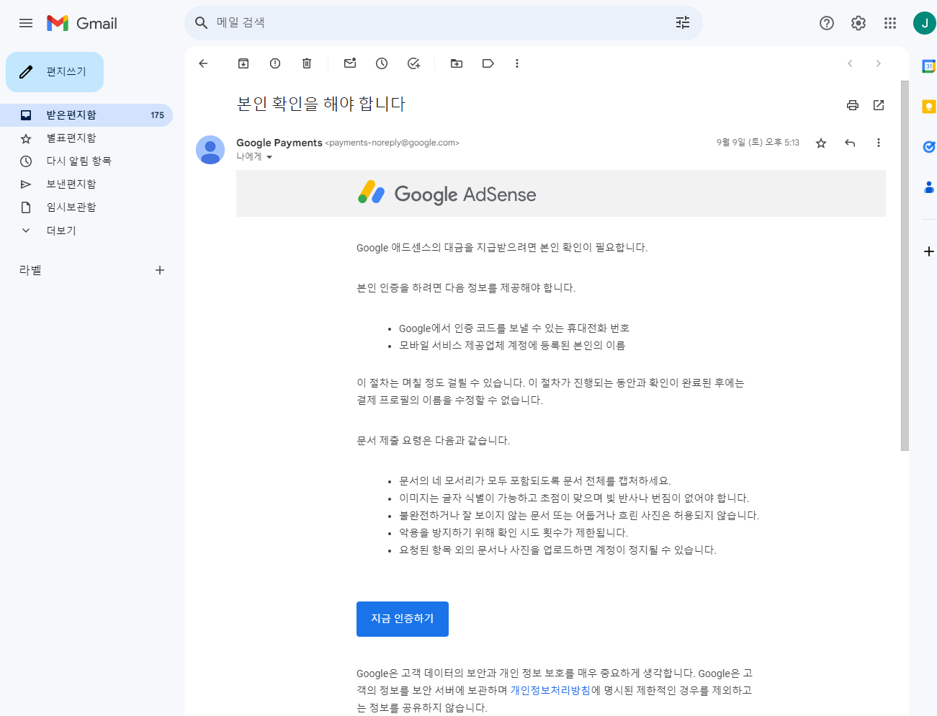The height and width of the screenshot is (716, 937).
Task: Open the toolbar overflow menu
Action: click(517, 63)
